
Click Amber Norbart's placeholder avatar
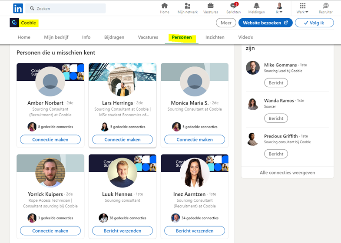50,82
